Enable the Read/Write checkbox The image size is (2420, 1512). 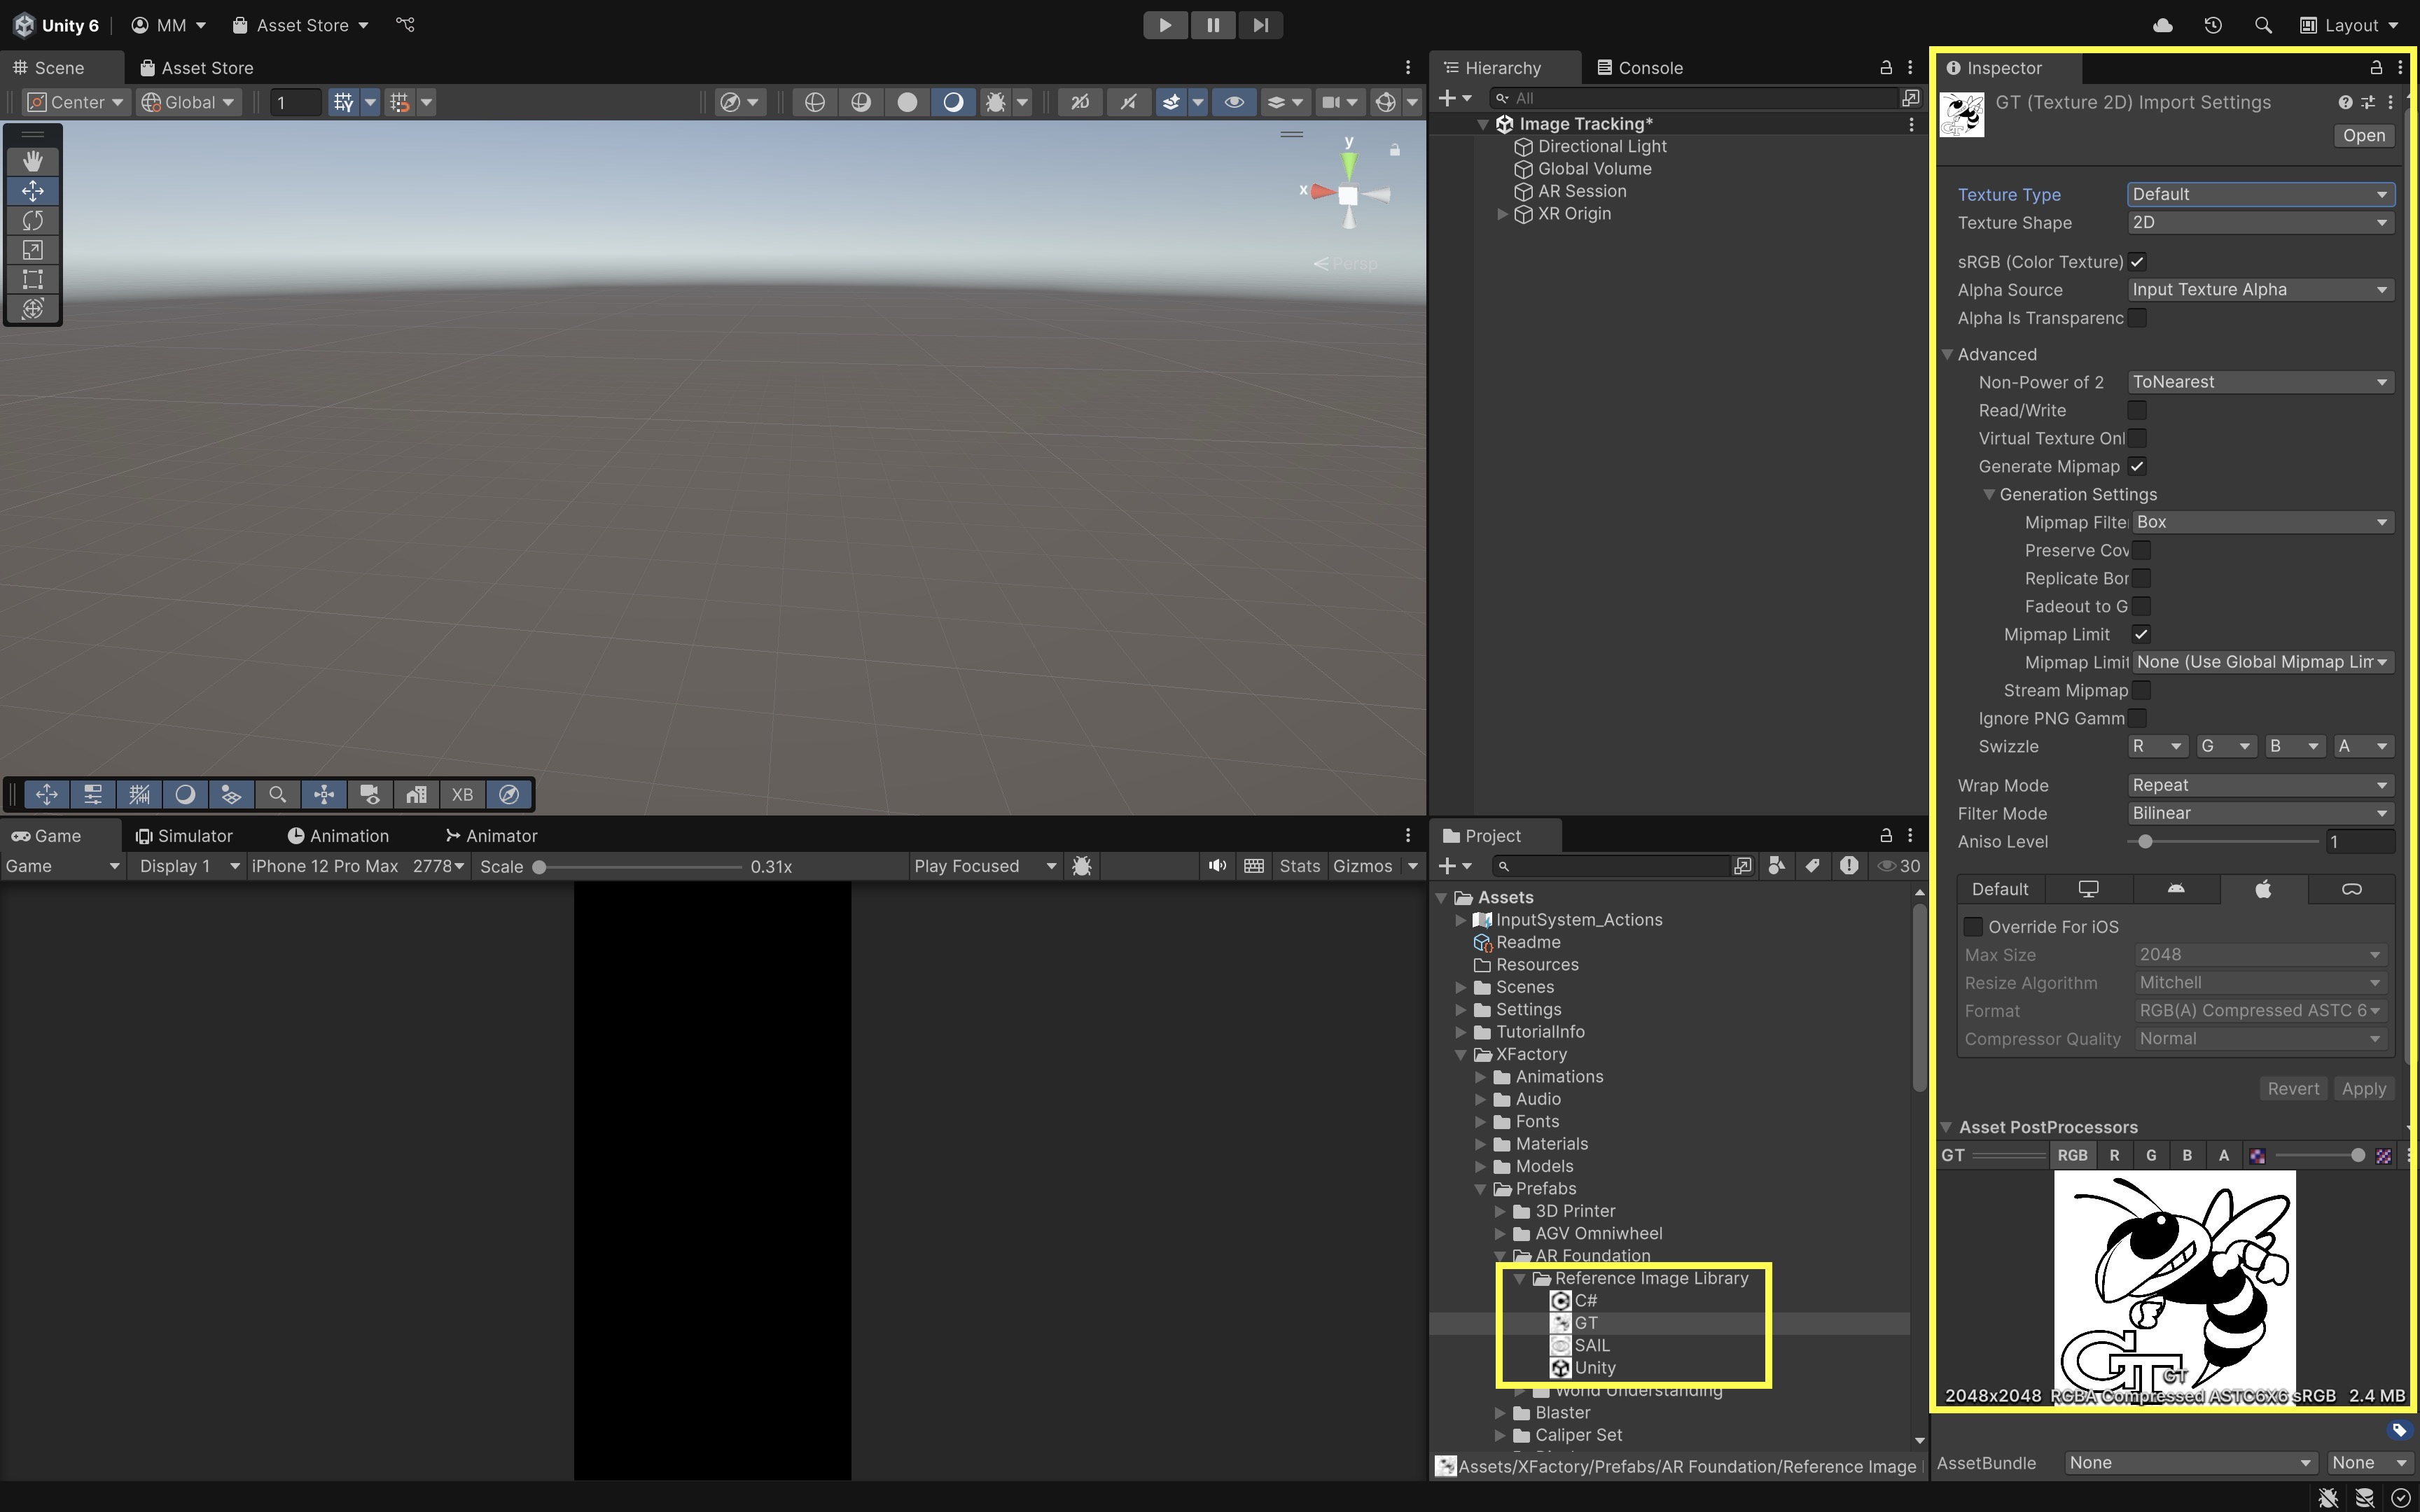2137,410
